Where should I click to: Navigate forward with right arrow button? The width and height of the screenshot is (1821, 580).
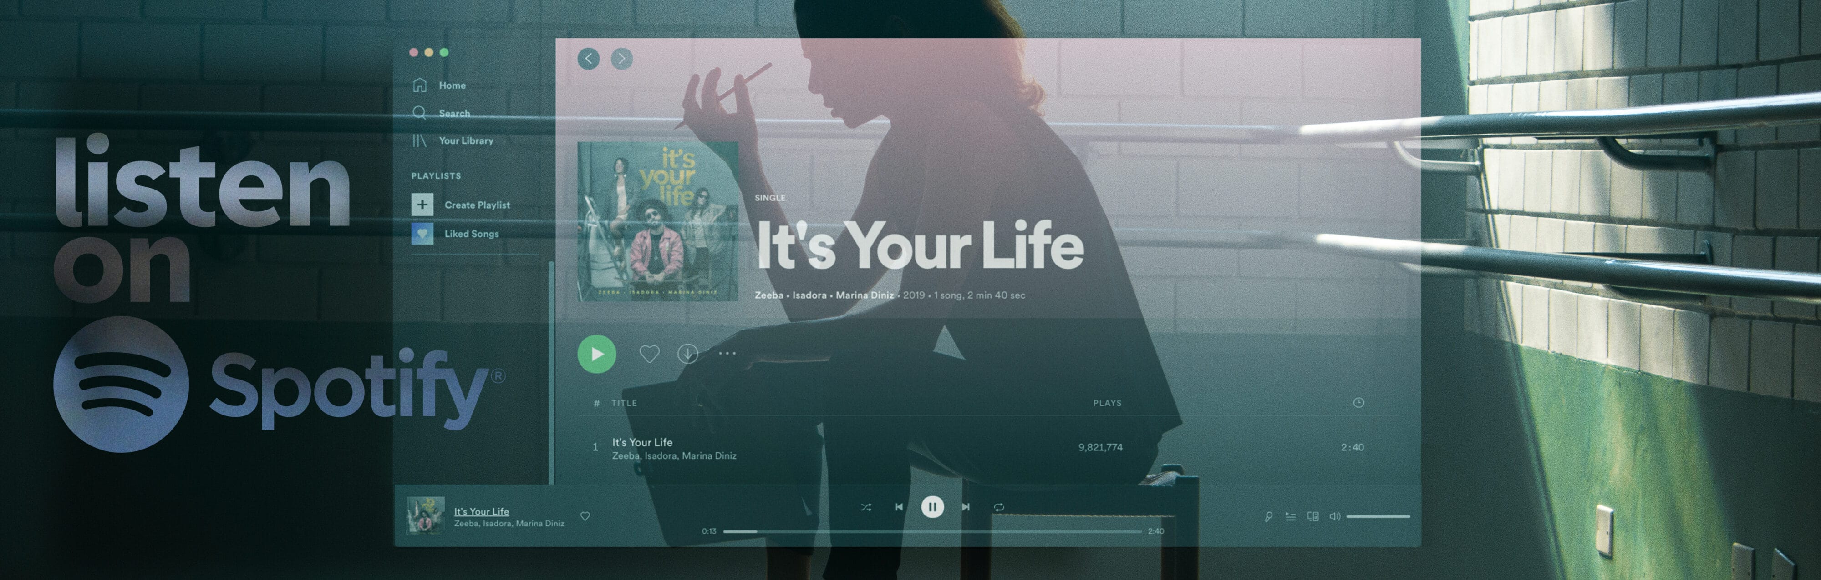[x=621, y=59]
